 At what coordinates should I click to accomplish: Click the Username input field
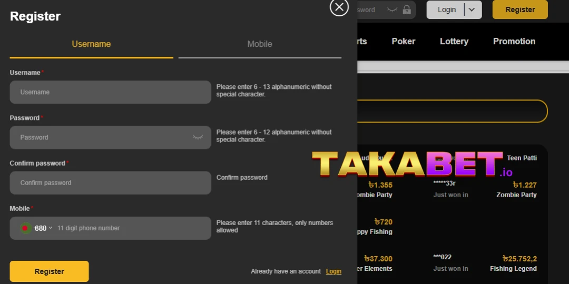coord(110,92)
